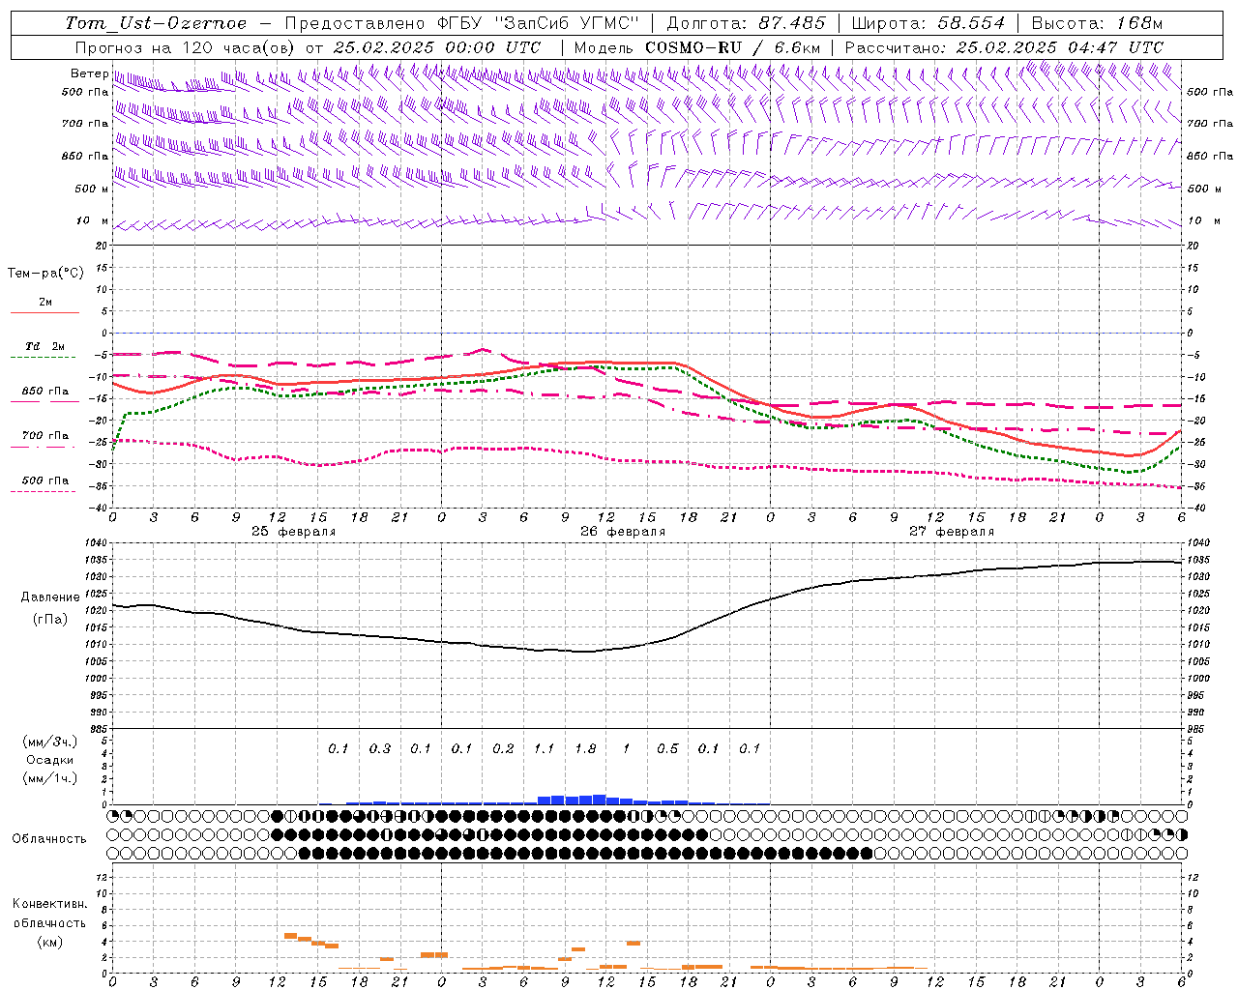Click the Осадки panel label
This screenshot has height=990, width=1238.
click(49, 760)
